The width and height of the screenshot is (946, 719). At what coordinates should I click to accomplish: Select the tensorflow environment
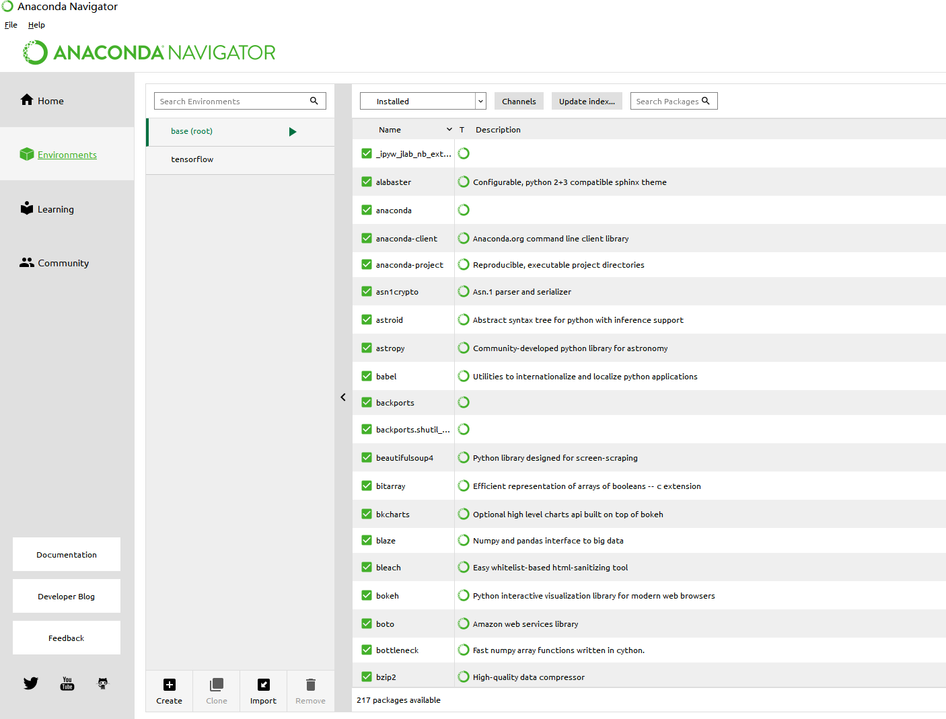[240, 160]
